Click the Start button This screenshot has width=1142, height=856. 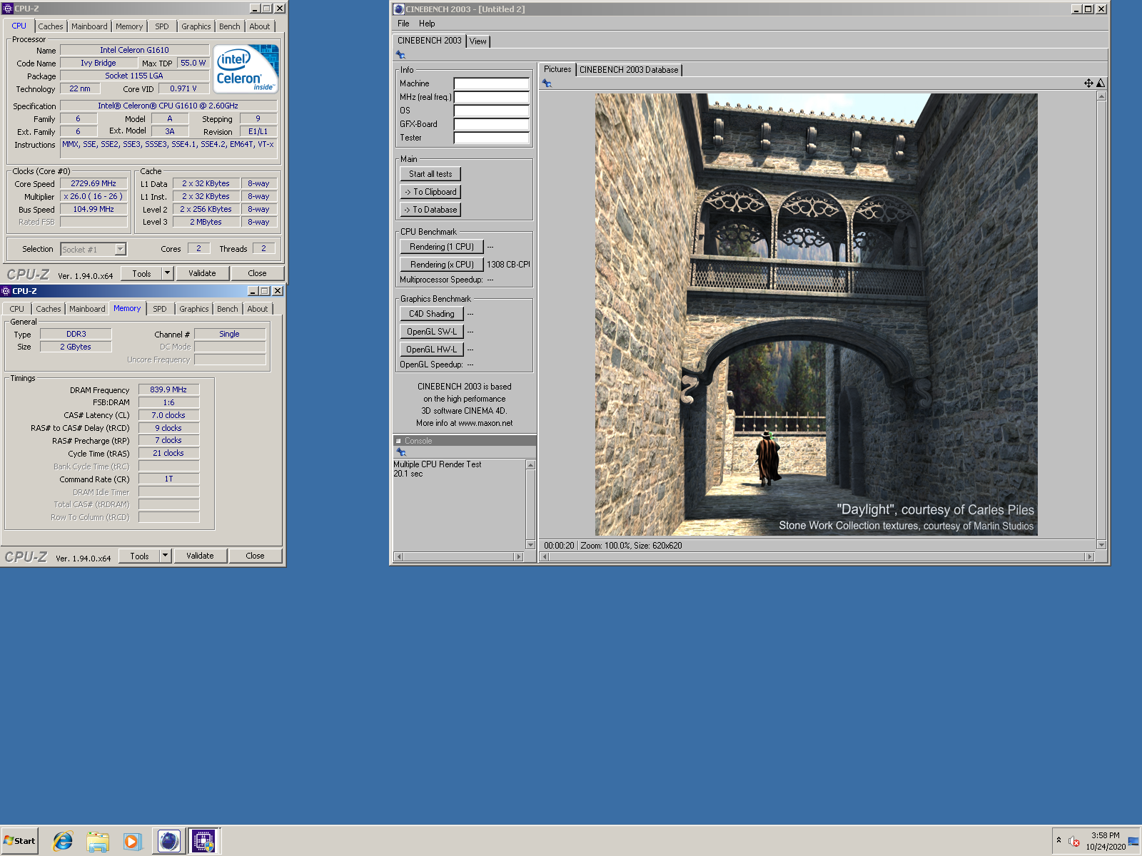(x=19, y=841)
